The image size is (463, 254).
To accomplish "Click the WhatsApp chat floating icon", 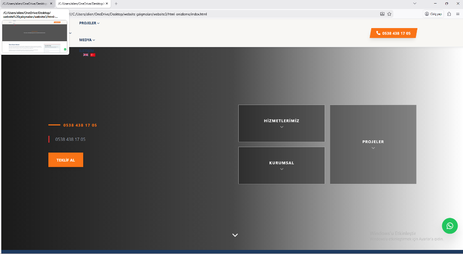I will tap(449, 225).
